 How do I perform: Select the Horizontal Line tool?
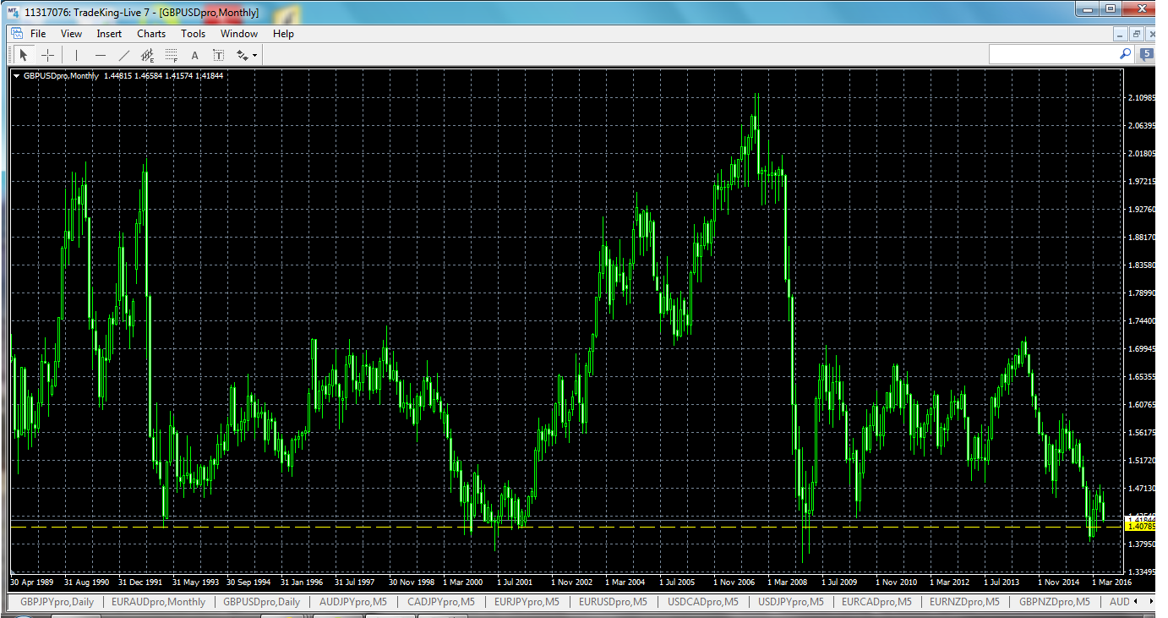pos(99,54)
